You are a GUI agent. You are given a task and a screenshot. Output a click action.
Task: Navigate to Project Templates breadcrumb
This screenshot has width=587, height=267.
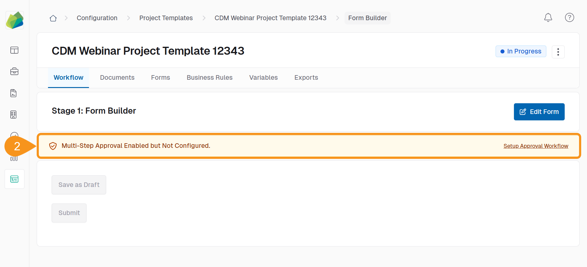[x=166, y=18]
